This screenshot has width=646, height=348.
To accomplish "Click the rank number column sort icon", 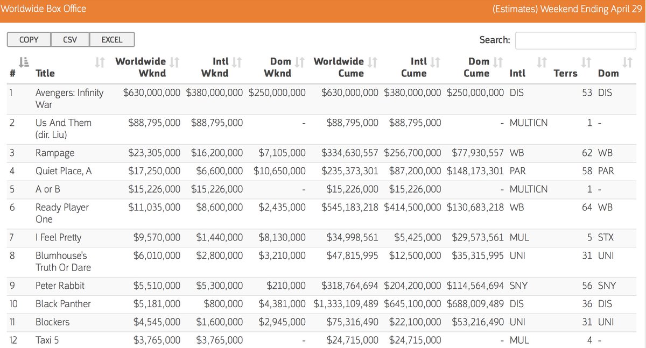I will click(x=23, y=62).
